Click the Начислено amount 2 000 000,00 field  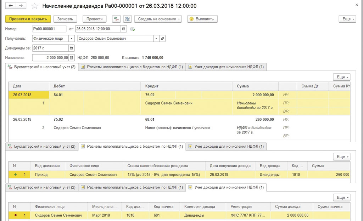coord(50,58)
